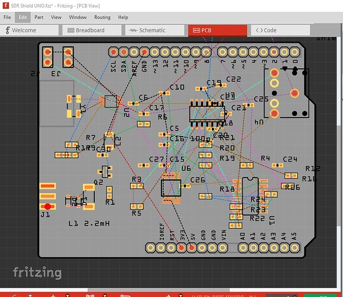
Task: Switch to the Breadboard tab
Action: click(x=91, y=30)
